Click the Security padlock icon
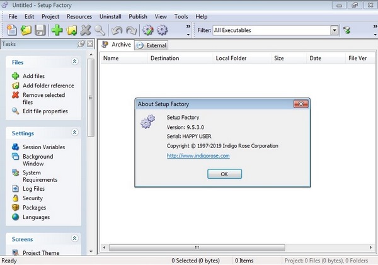 click(15, 198)
